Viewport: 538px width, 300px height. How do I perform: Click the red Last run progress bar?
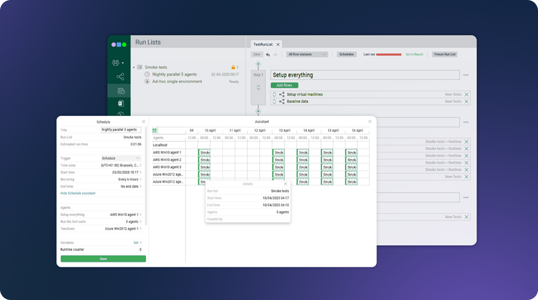389,54
